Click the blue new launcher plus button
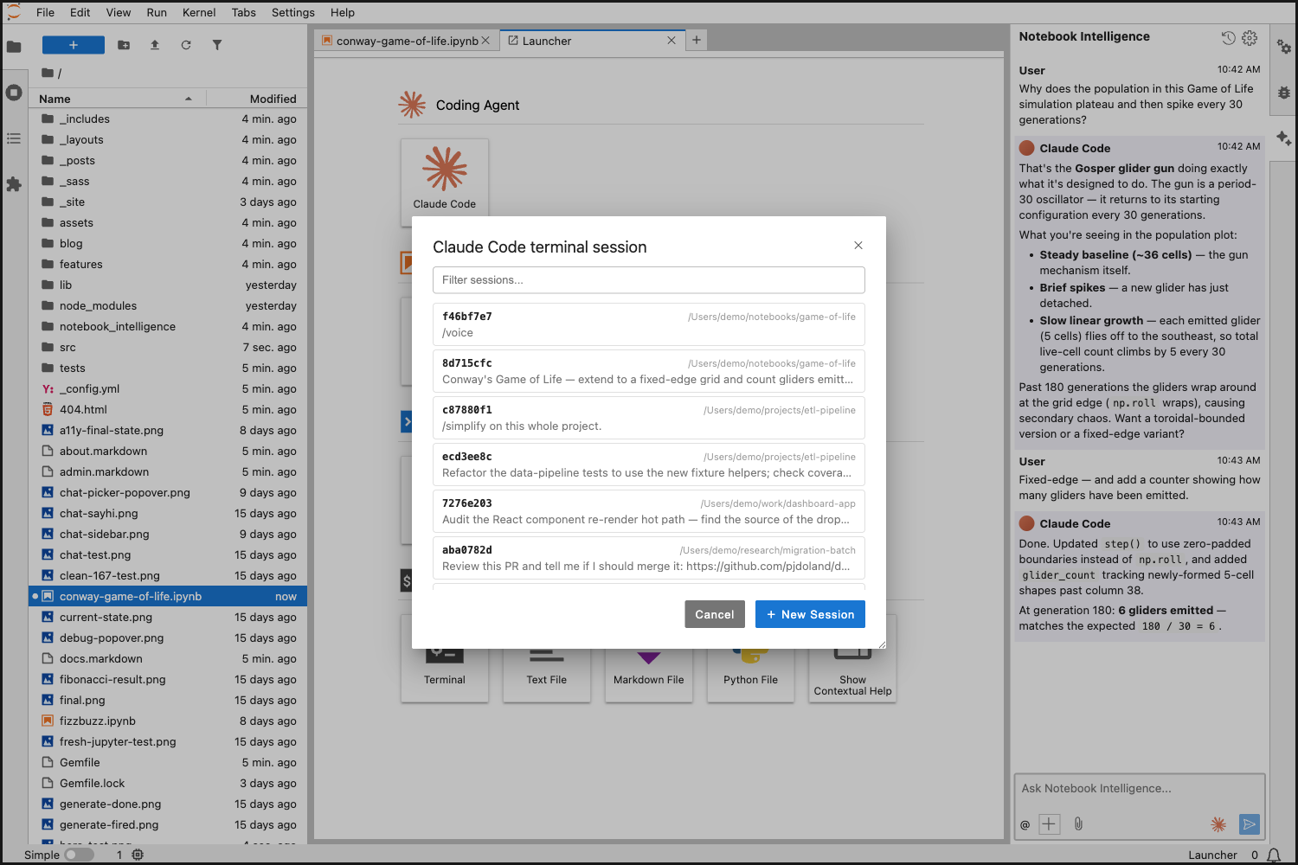The image size is (1298, 865). 74,45
